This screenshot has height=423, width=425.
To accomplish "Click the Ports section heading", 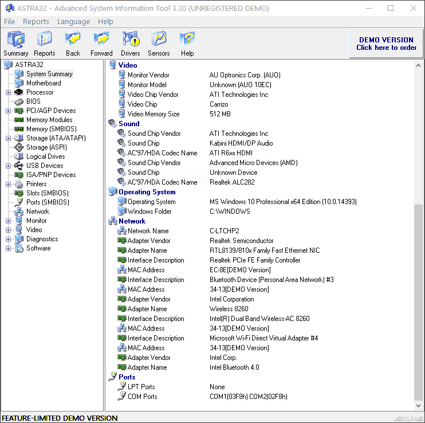I will click(127, 377).
